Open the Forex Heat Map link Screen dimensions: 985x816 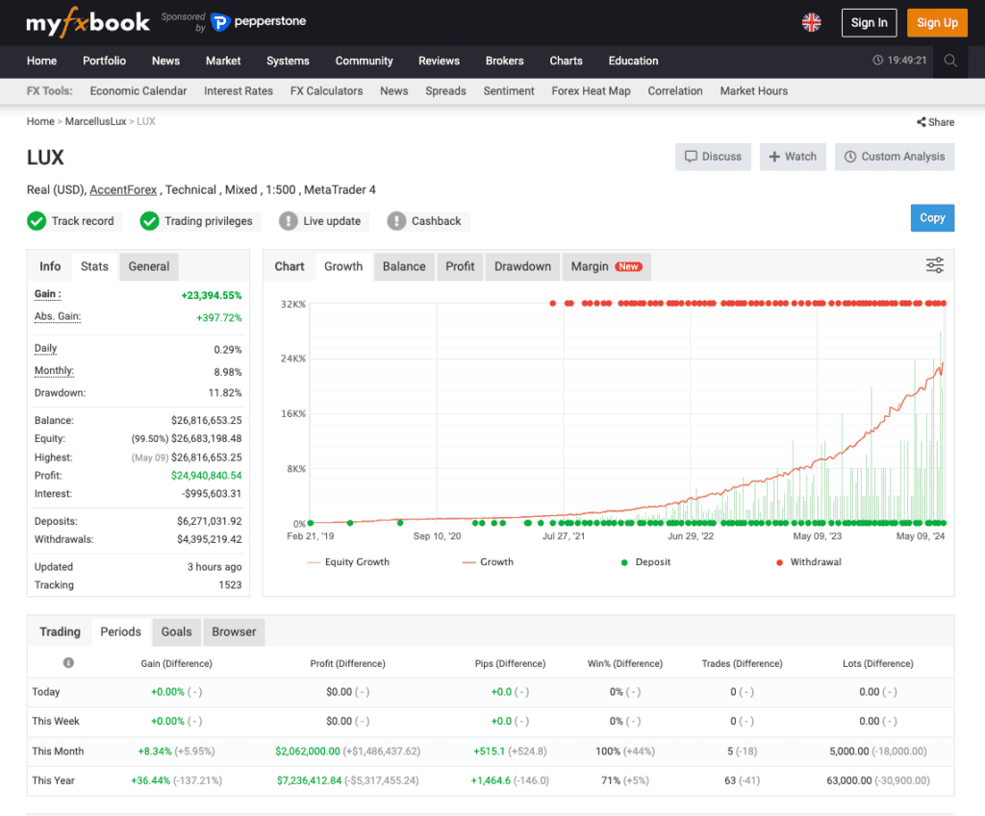(592, 91)
